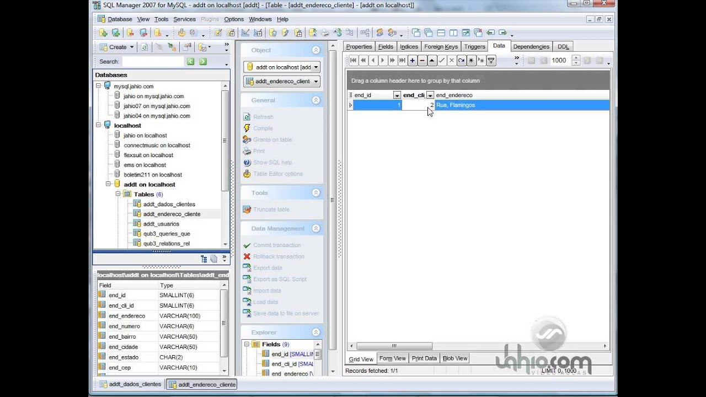Click the green next search result arrow
Screen dimensions: 706x397
203,62
